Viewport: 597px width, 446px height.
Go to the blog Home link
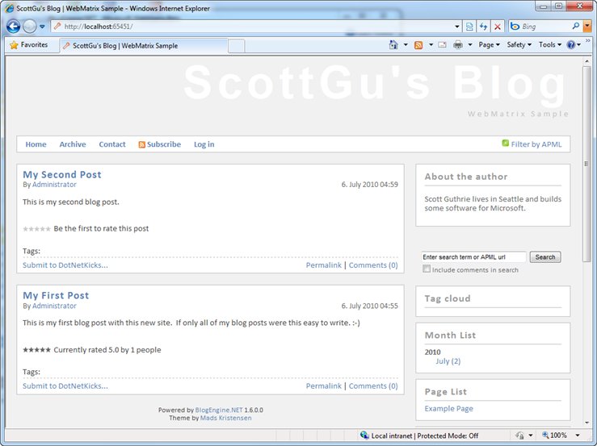[x=36, y=144]
